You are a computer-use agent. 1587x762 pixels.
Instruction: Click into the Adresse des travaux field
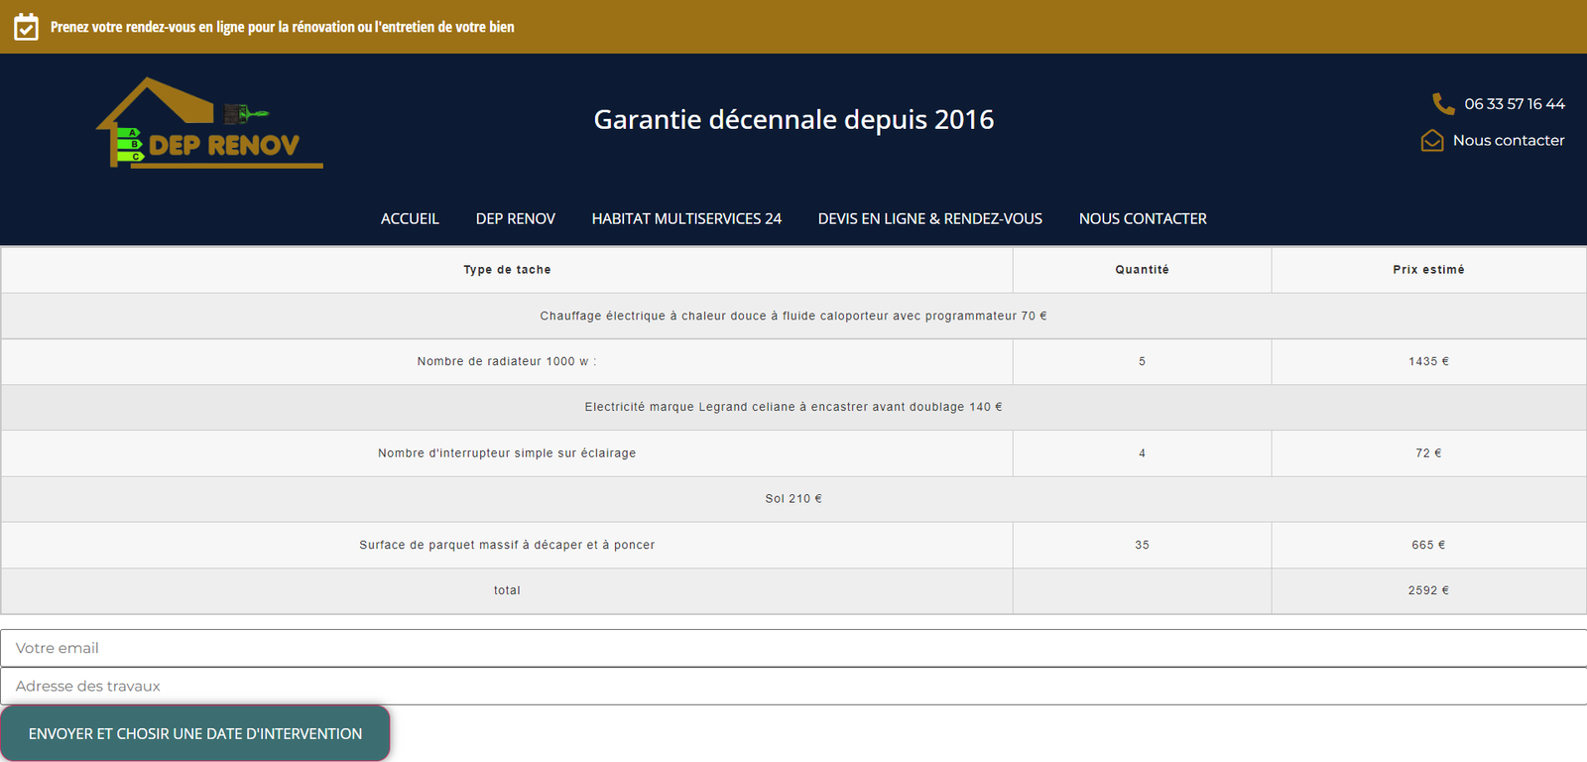pos(793,686)
